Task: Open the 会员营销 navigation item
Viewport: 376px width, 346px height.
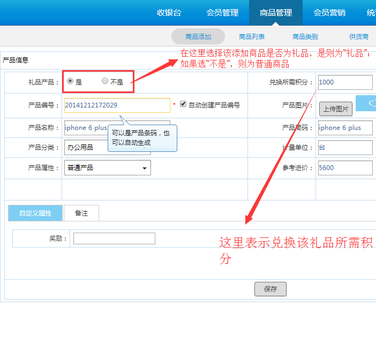Action: point(329,13)
